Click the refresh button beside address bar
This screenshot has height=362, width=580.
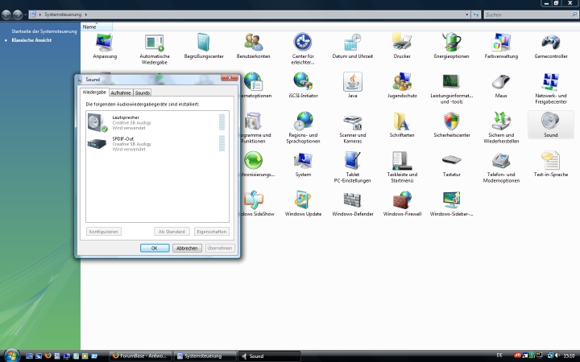(476, 14)
